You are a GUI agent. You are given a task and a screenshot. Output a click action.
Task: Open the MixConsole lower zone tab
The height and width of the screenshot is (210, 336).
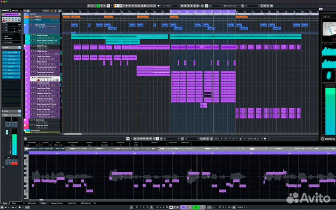[32, 203]
